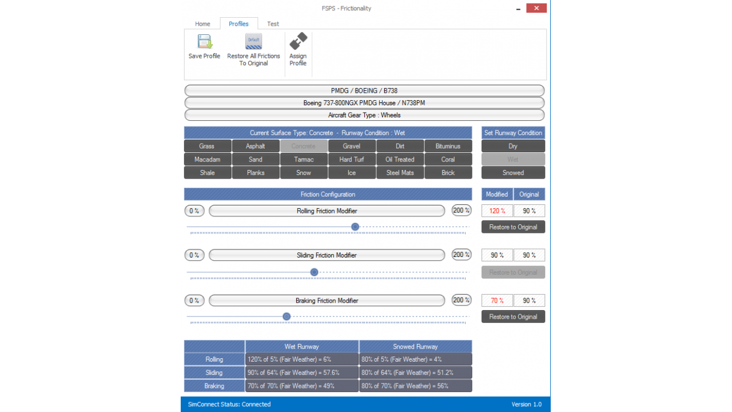
Task: Select the Dirt surface type
Action: [x=400, y=146]
